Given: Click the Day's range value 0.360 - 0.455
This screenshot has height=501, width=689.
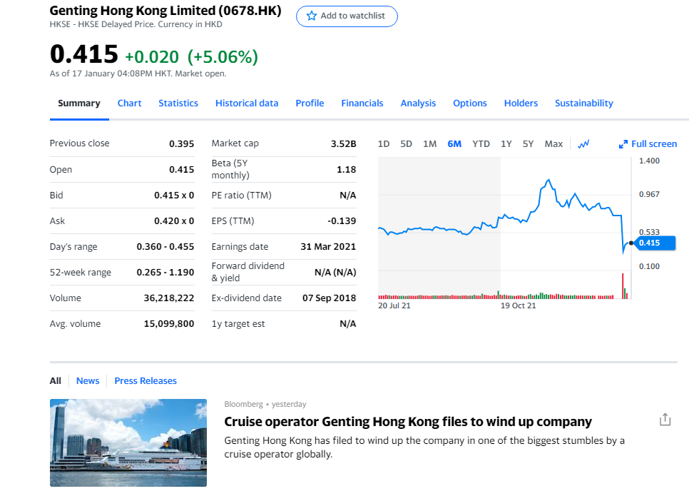Looking at the screenshot, I should click(165, 246).
